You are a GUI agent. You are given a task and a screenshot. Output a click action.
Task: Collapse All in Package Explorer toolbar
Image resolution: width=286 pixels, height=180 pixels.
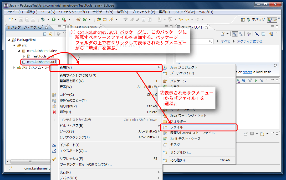coord(44,34)
